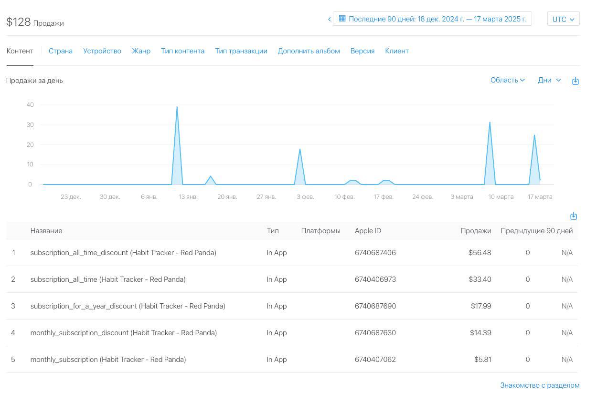The image size is (597, 402).
Task: Select the Клиент tab
Action: pyautogui.click(x=397, y=51)
